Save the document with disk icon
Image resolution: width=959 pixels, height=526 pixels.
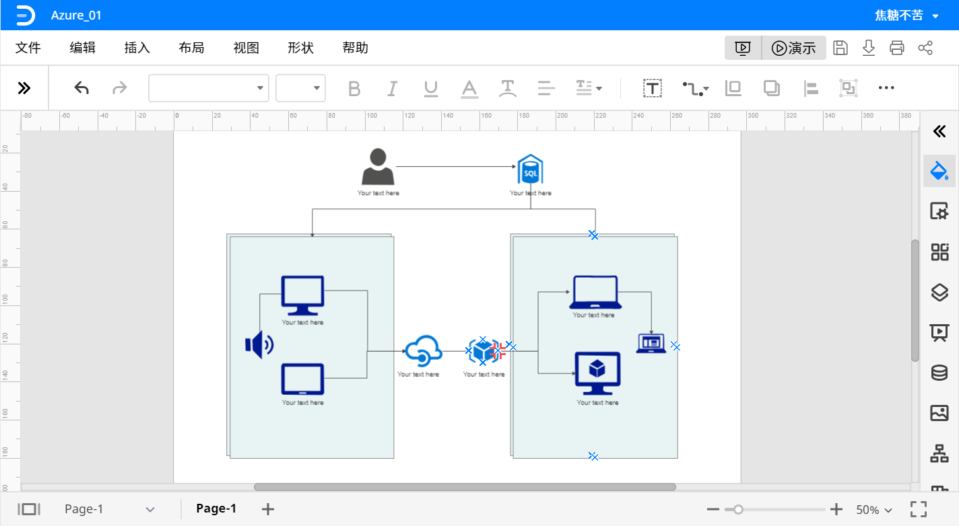pos(840,48)
